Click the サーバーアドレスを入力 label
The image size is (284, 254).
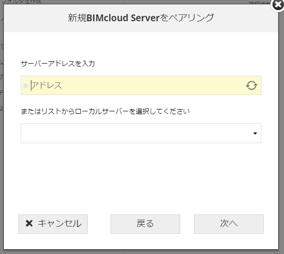[x=58, y=64]
